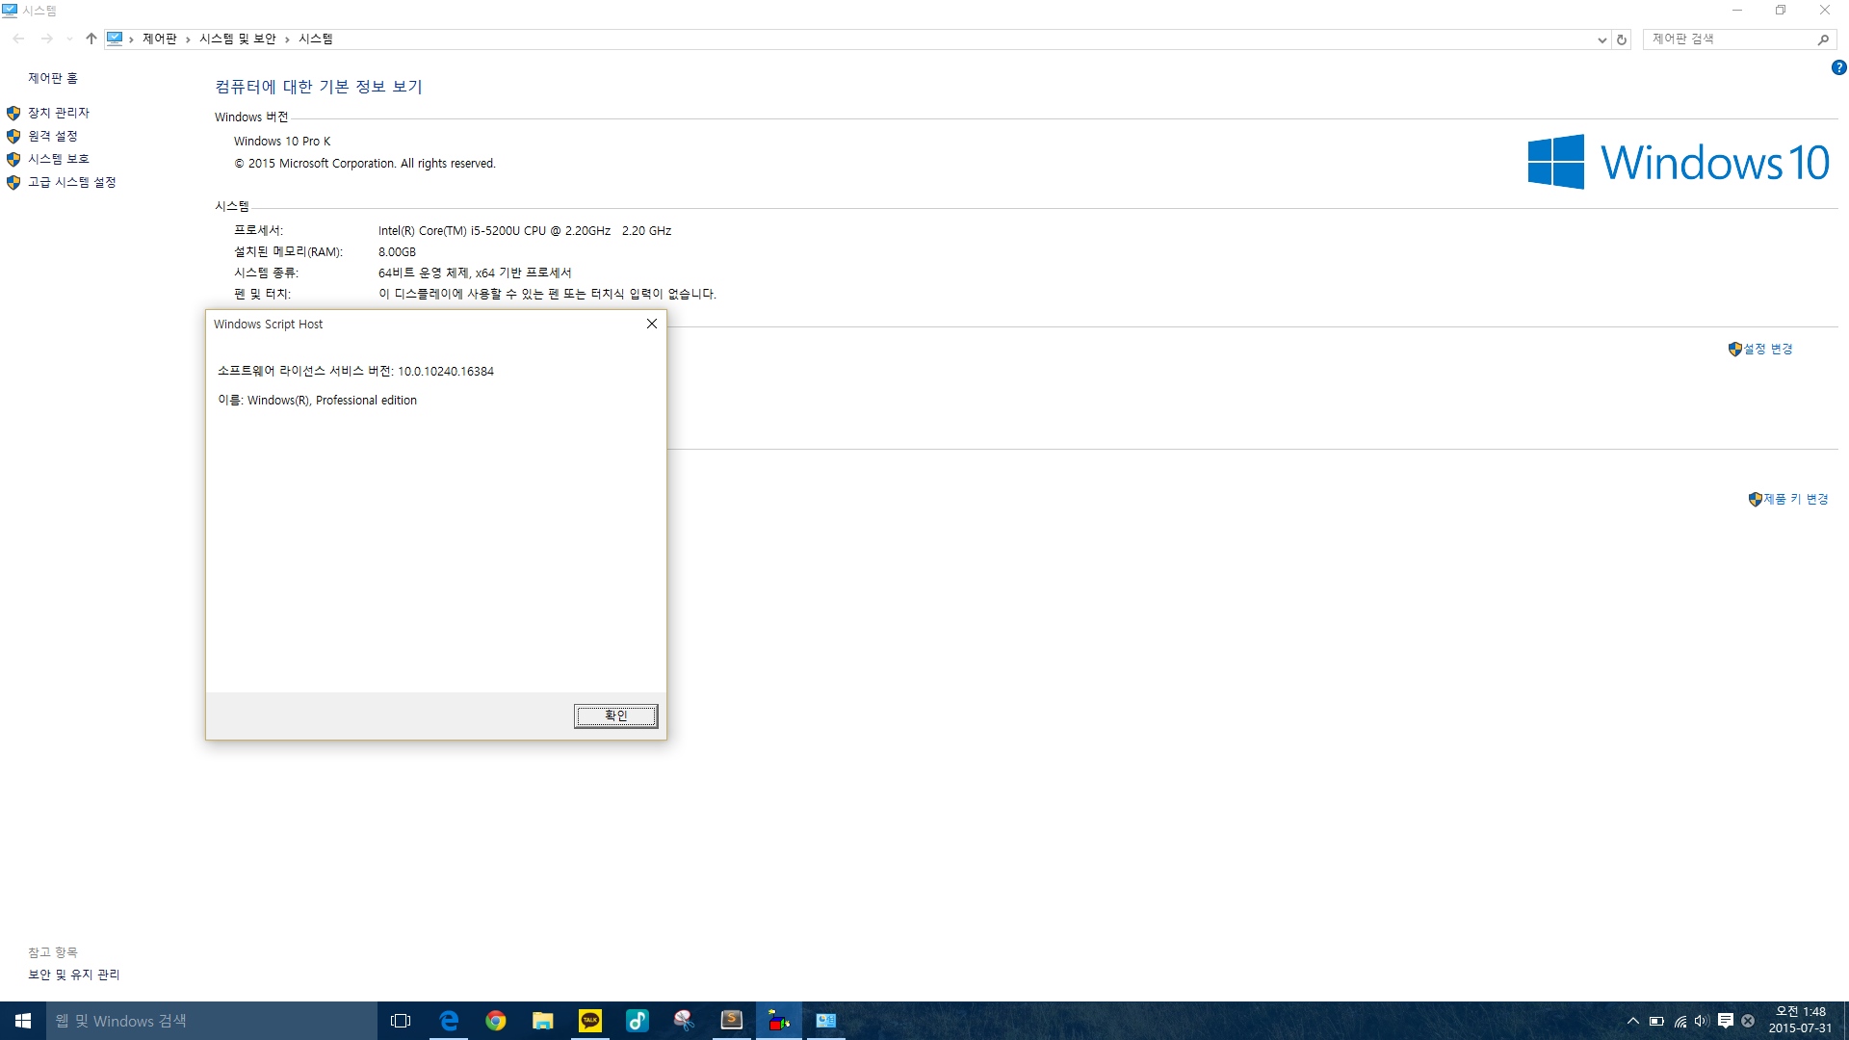
Task: Open 원격 설정 in the sidebar
Action: coord(53,136)
